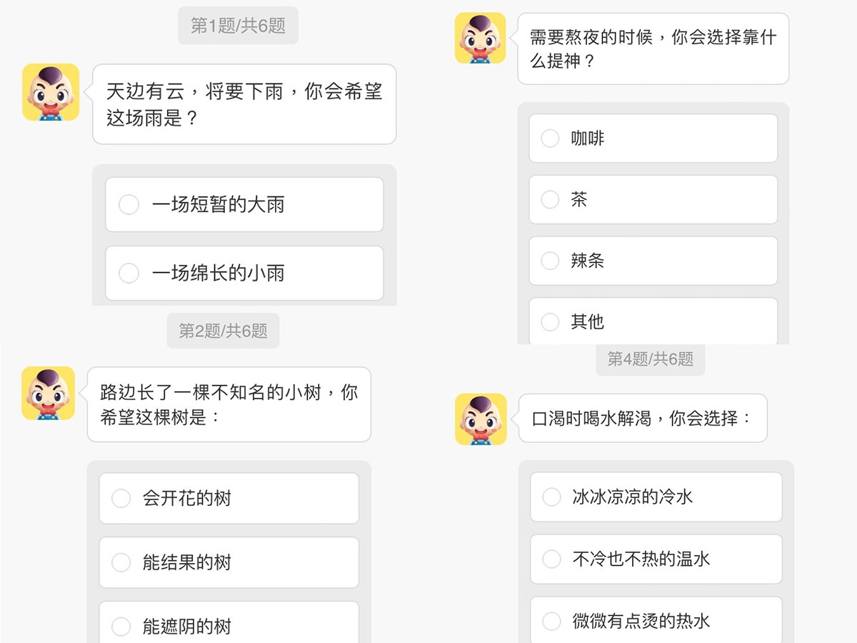Choose the 一场绵长的小雨 option
The image size is (857, 643).
coord(129,273)
